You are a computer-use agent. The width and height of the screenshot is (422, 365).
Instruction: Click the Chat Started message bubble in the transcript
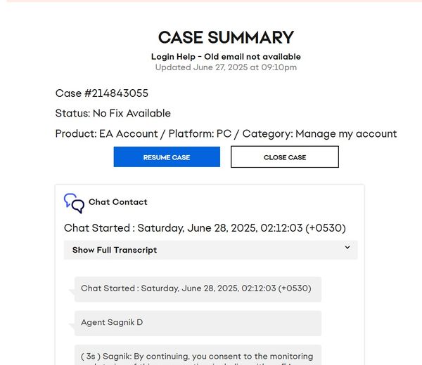point(198,289)
